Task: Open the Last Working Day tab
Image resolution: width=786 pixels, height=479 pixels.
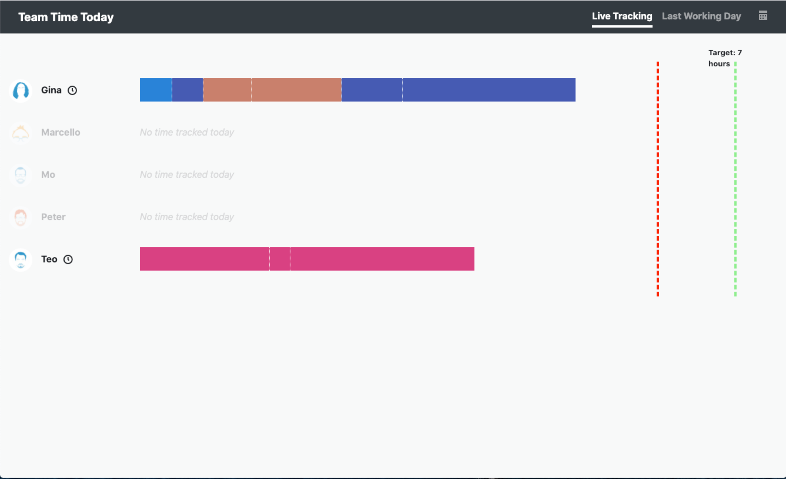Action: pyautogui.click(x=701, y=16)
